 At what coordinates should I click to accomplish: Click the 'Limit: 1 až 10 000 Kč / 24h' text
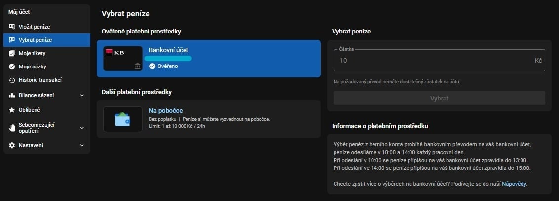[x=177, y=126]
